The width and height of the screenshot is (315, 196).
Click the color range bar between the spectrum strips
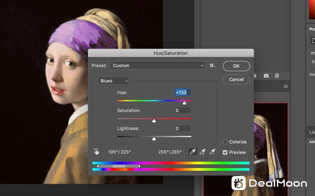(119, 166)
